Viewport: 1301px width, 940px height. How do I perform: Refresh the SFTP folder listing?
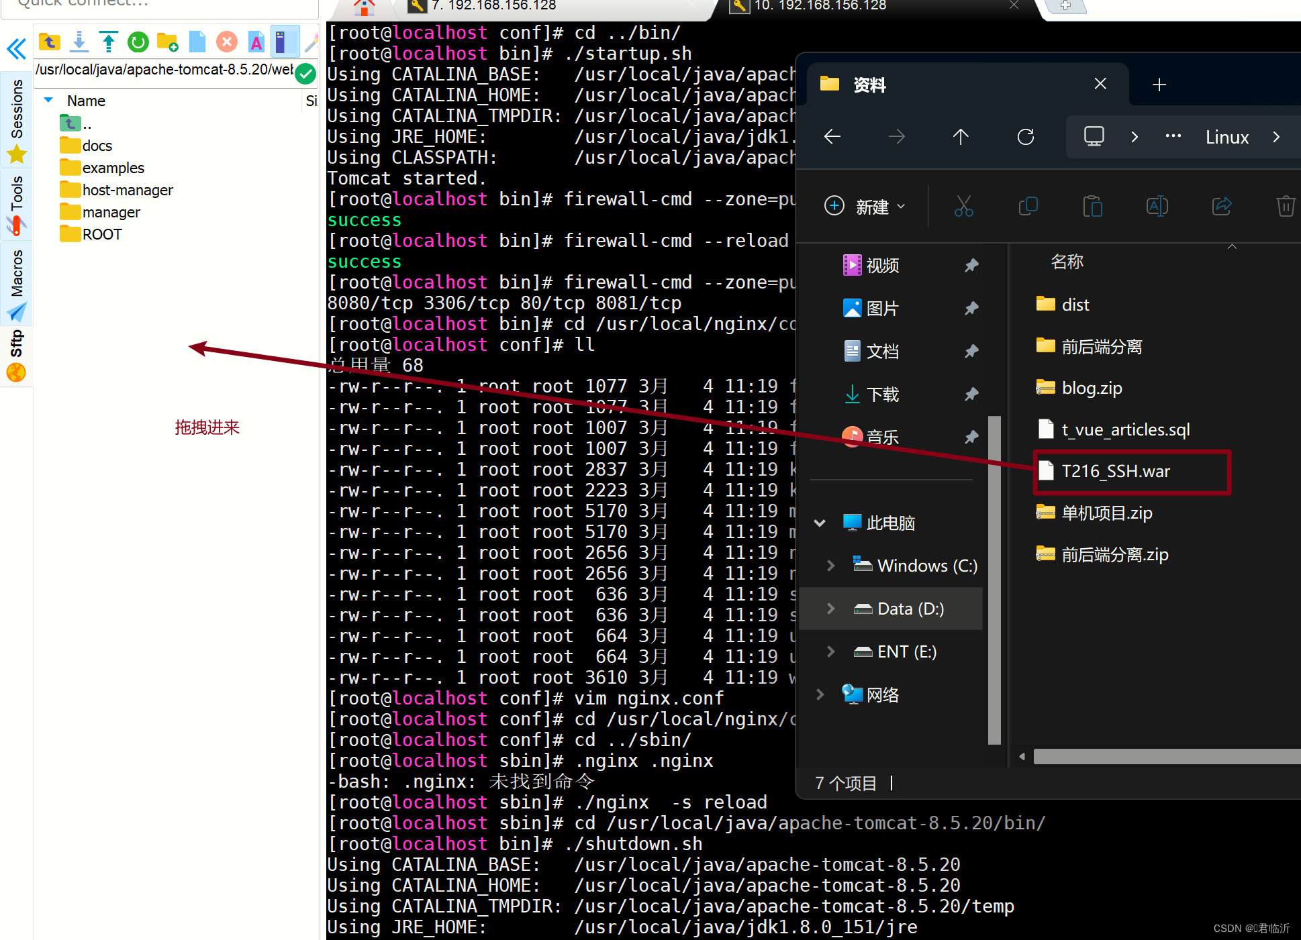click(138, 42)
